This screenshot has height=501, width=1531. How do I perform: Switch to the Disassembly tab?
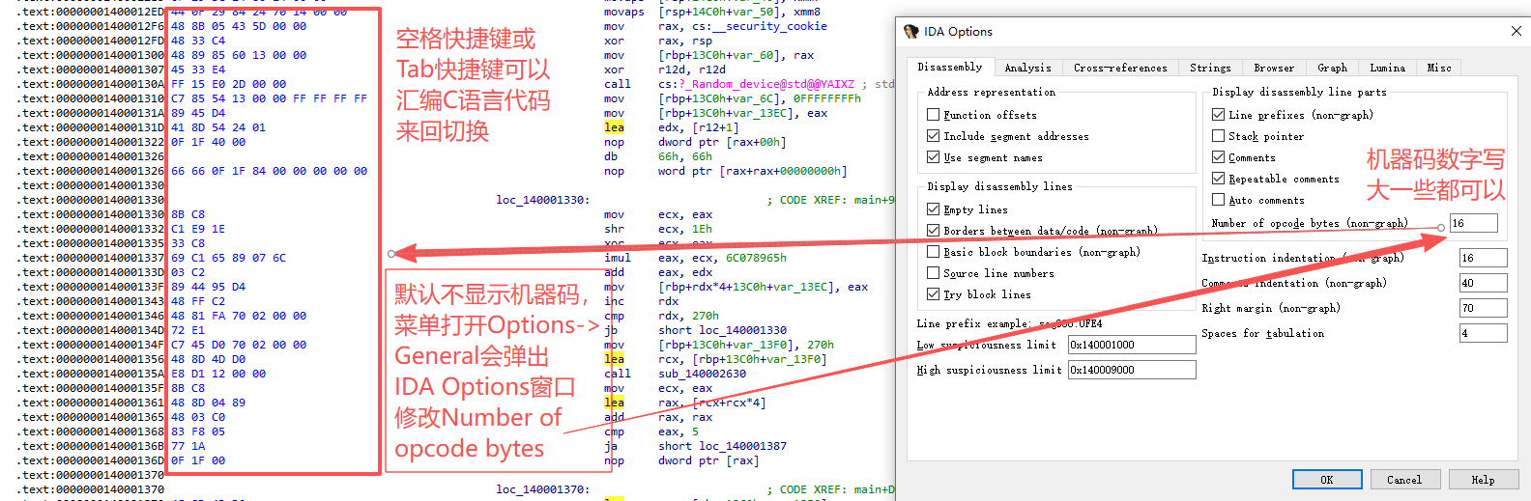tap(949, 67)
